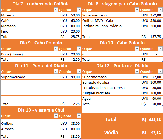Click the 'Dia 13 - viagem a Chuí' header
Viewport: 163px width, 139px height.
tap(41, 110)
